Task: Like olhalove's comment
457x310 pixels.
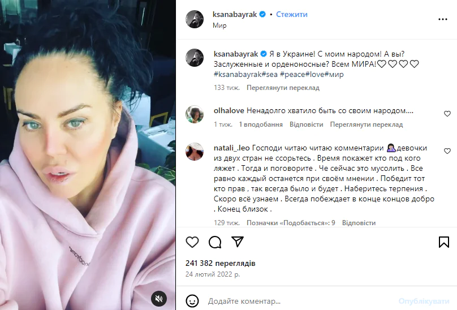Action: pos(447,114)
